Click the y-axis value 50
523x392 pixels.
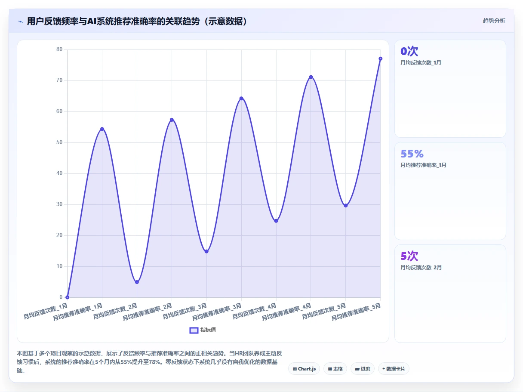point(59,142)
